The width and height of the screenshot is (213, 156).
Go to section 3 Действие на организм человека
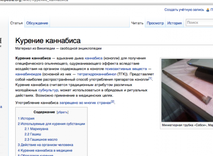(45, 145)
